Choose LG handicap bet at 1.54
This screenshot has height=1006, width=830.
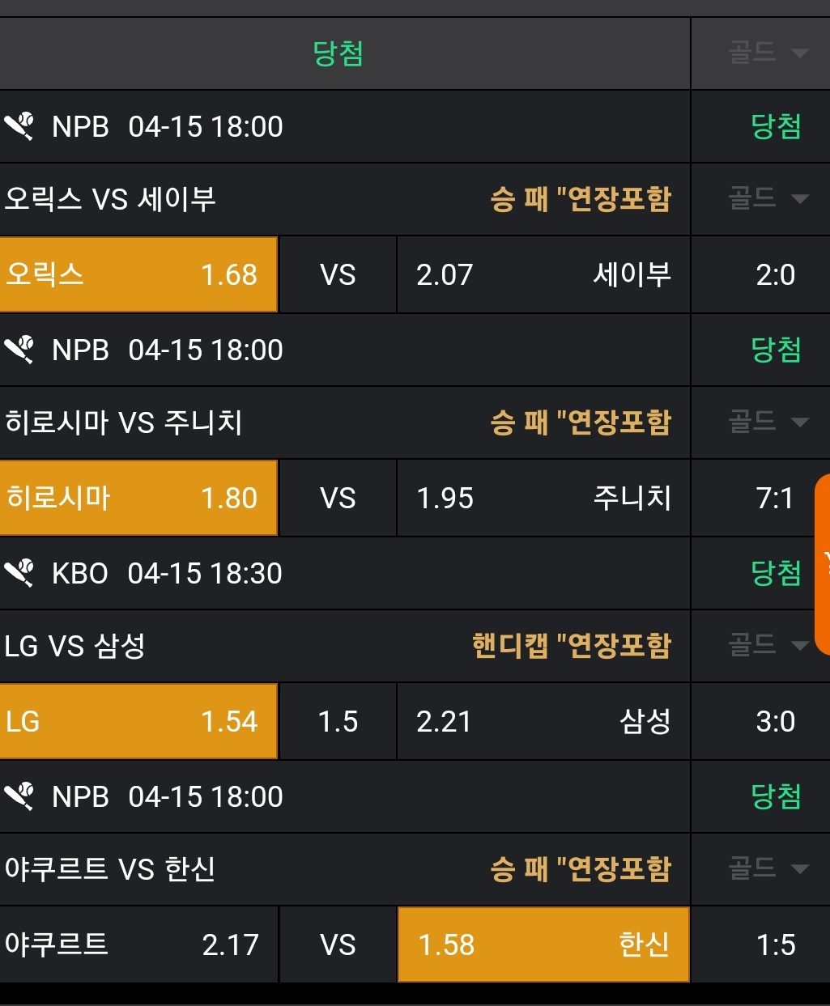click(138, 721)
